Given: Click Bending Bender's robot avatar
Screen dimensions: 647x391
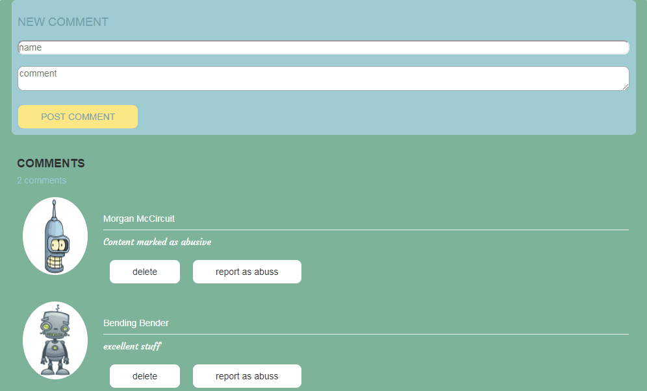Looking at the screenshot, I should click(x=55, y=340).
